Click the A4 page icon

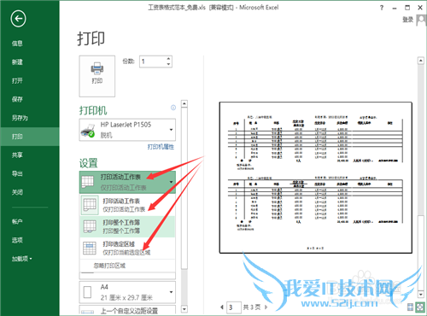tap(88, 292)
